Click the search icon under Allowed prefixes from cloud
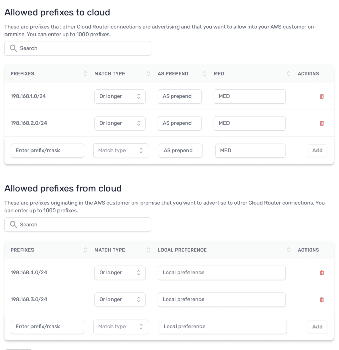 (13, 225)
